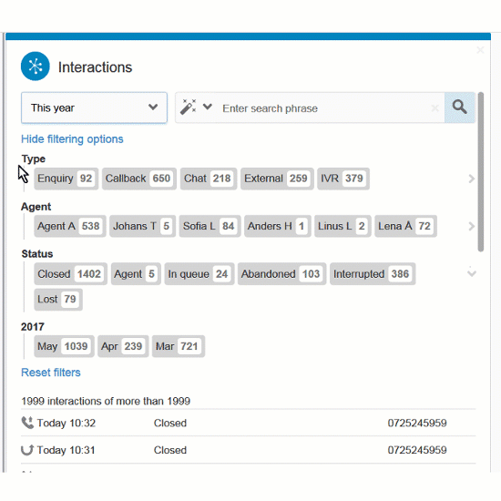Screen dimensions: 501x501
Task: Open the dropdown arrow beside the wand icon
Action: click(x=208, y=107)
